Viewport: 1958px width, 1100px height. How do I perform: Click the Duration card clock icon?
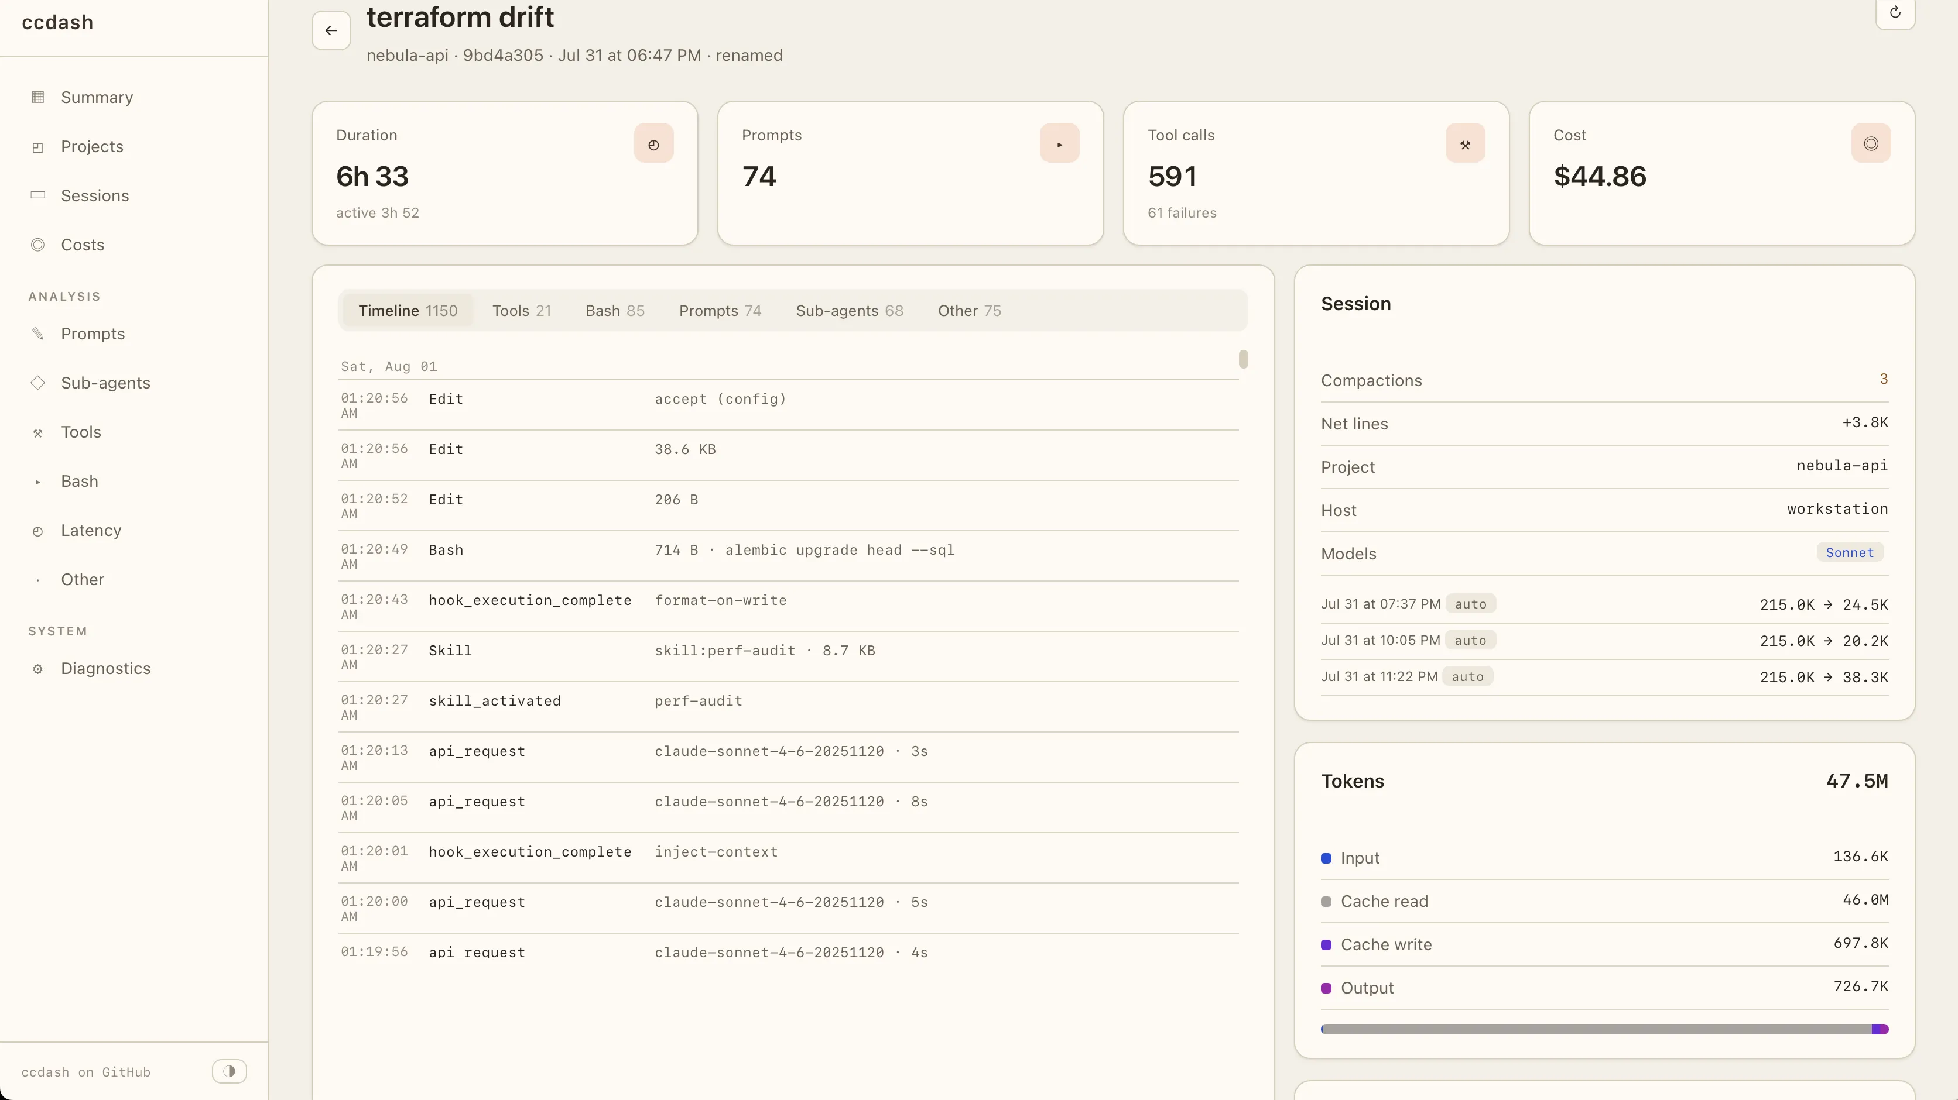[x=653, y=143]
